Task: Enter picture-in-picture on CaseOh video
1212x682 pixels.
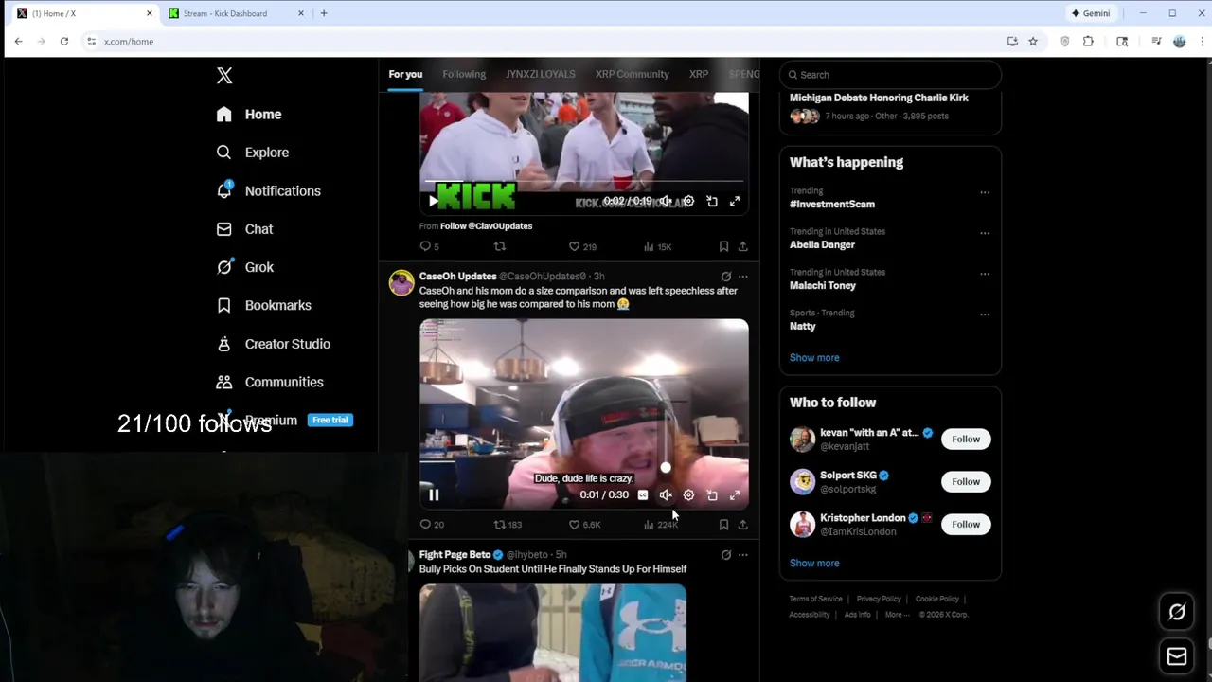Action: click(712, 494)
